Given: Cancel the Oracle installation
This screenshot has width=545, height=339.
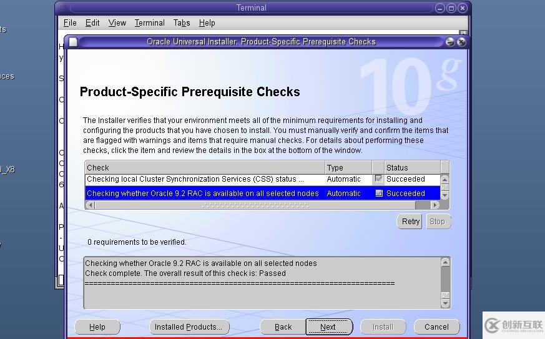Looking at the screenshot, I should [x=436, y=327].
